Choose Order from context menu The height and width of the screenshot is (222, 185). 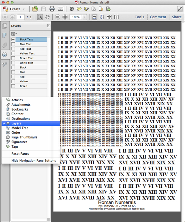click(31, 133)
